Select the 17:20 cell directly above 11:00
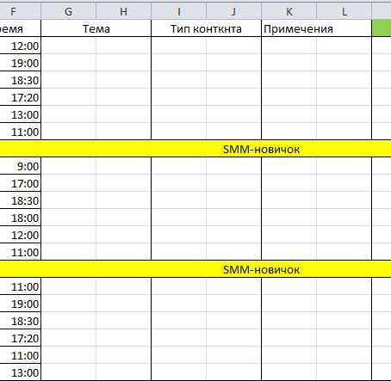391x381 pixels. click(20, 338)
